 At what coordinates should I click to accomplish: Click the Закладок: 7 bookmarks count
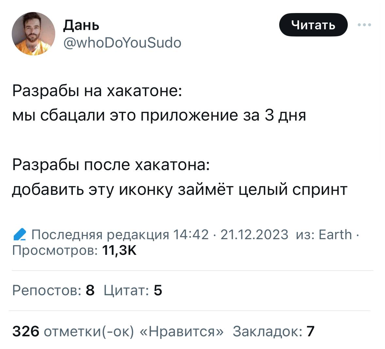click(274, 331)
